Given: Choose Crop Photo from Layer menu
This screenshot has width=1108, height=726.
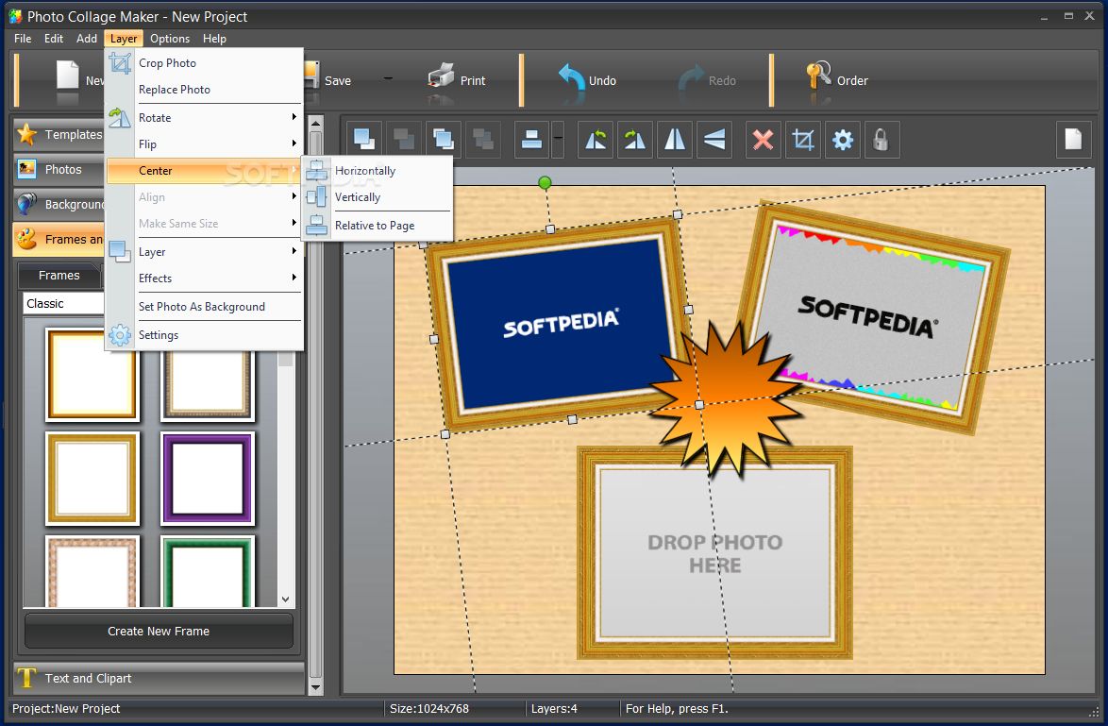Looking at the screenshot, I should coord(204,63).
